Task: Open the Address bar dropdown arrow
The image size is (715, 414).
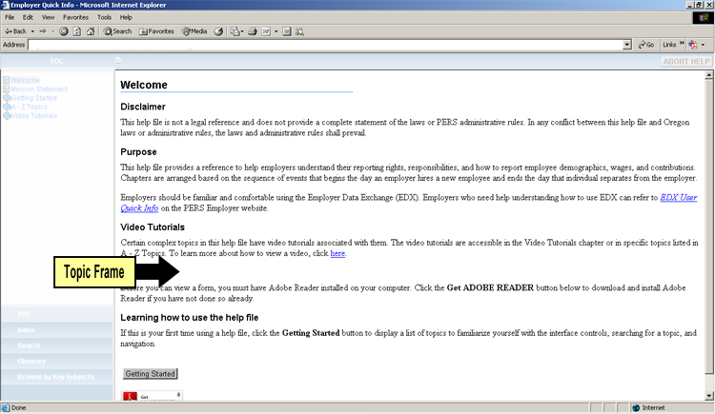Action: tap(627, 45)
